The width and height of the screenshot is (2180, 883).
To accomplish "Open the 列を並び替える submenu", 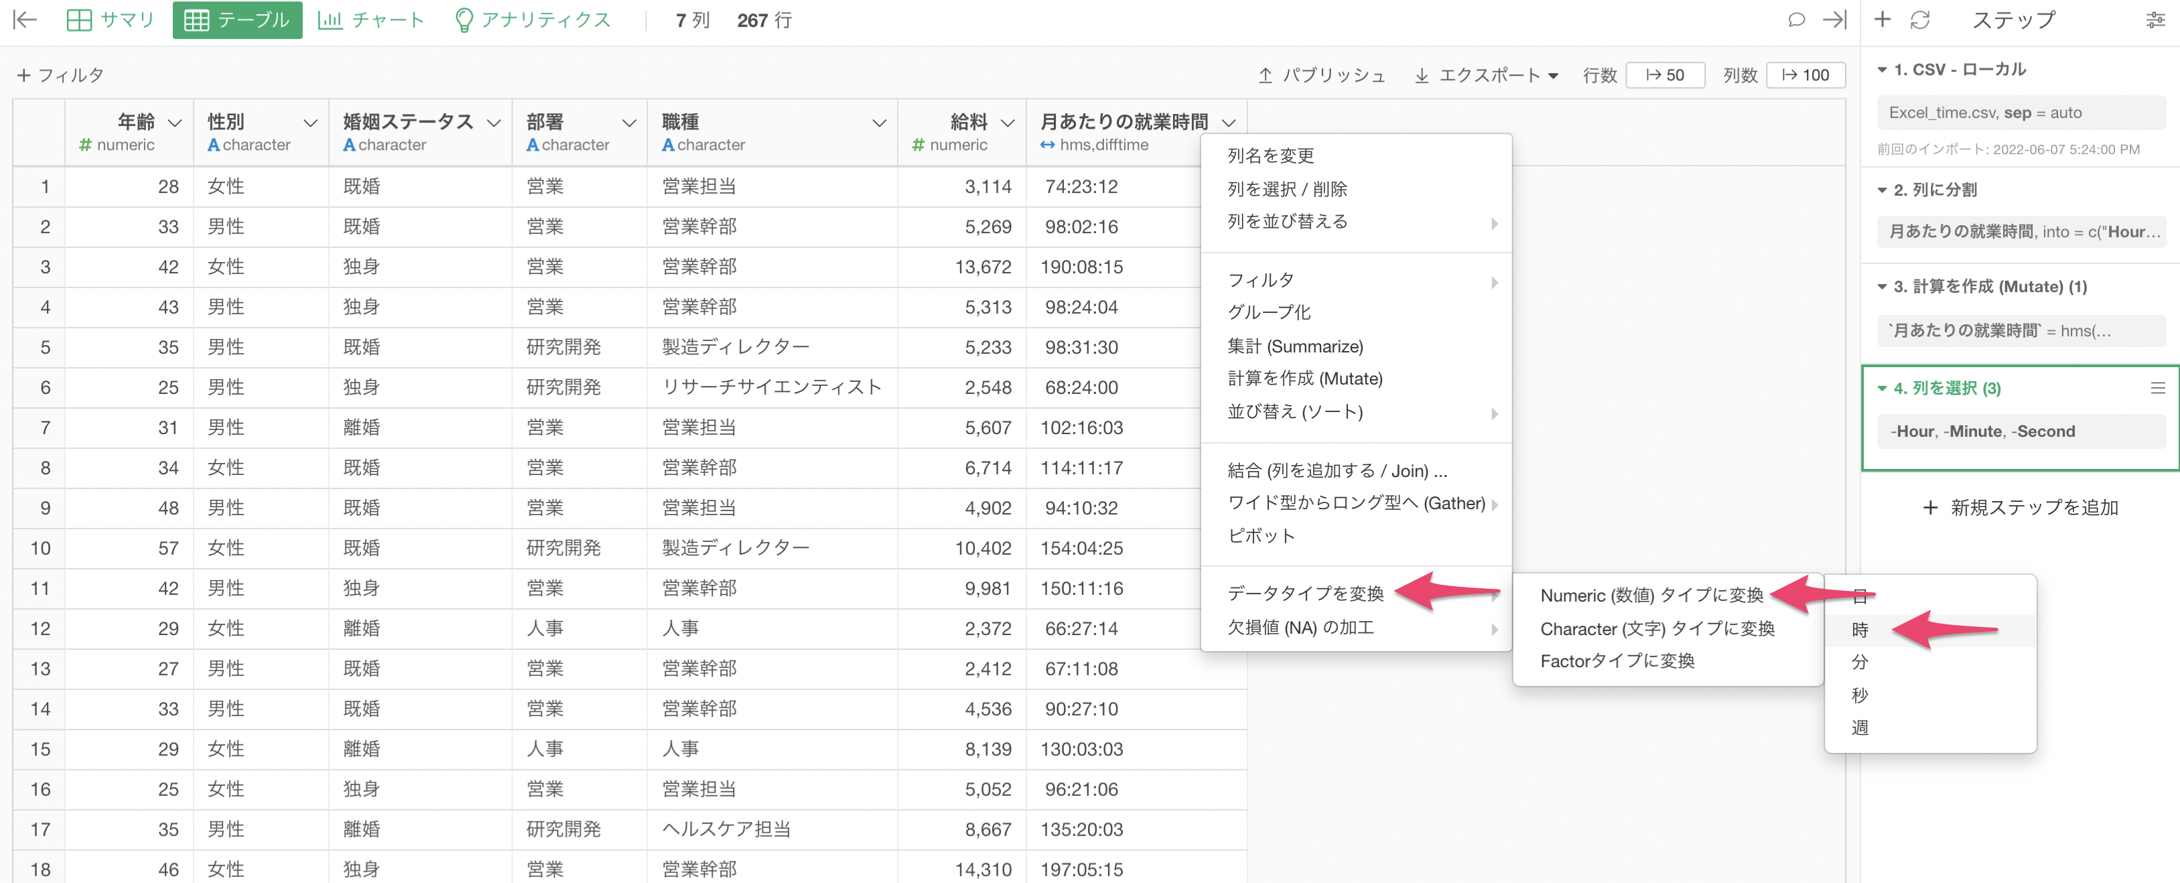I will pos(1356,222).
